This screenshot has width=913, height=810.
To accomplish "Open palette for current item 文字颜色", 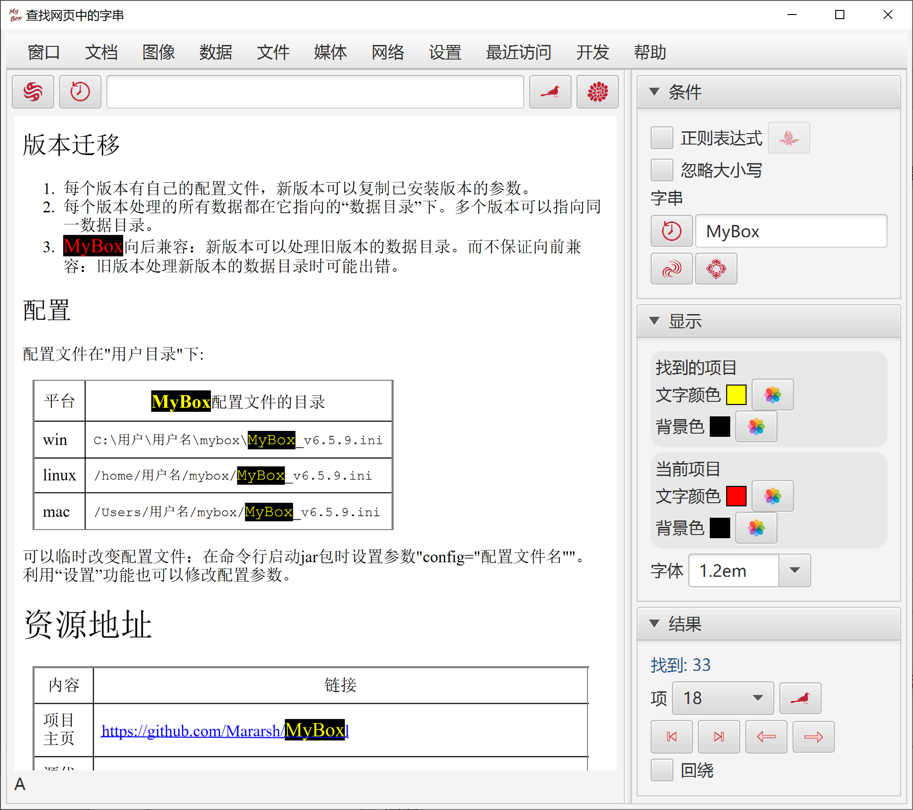I will pyautogui.click(x=773, y=496).
